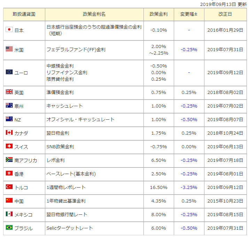Click the 2015年10月23日 revision date
The image size is (249, 237).
[x=225, y=201]
